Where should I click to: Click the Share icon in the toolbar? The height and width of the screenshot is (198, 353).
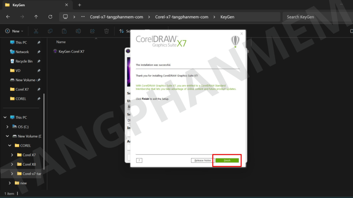point(92,31)
